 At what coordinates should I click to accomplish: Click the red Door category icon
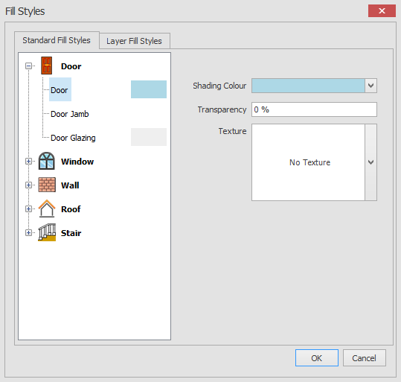click(47, 66)
